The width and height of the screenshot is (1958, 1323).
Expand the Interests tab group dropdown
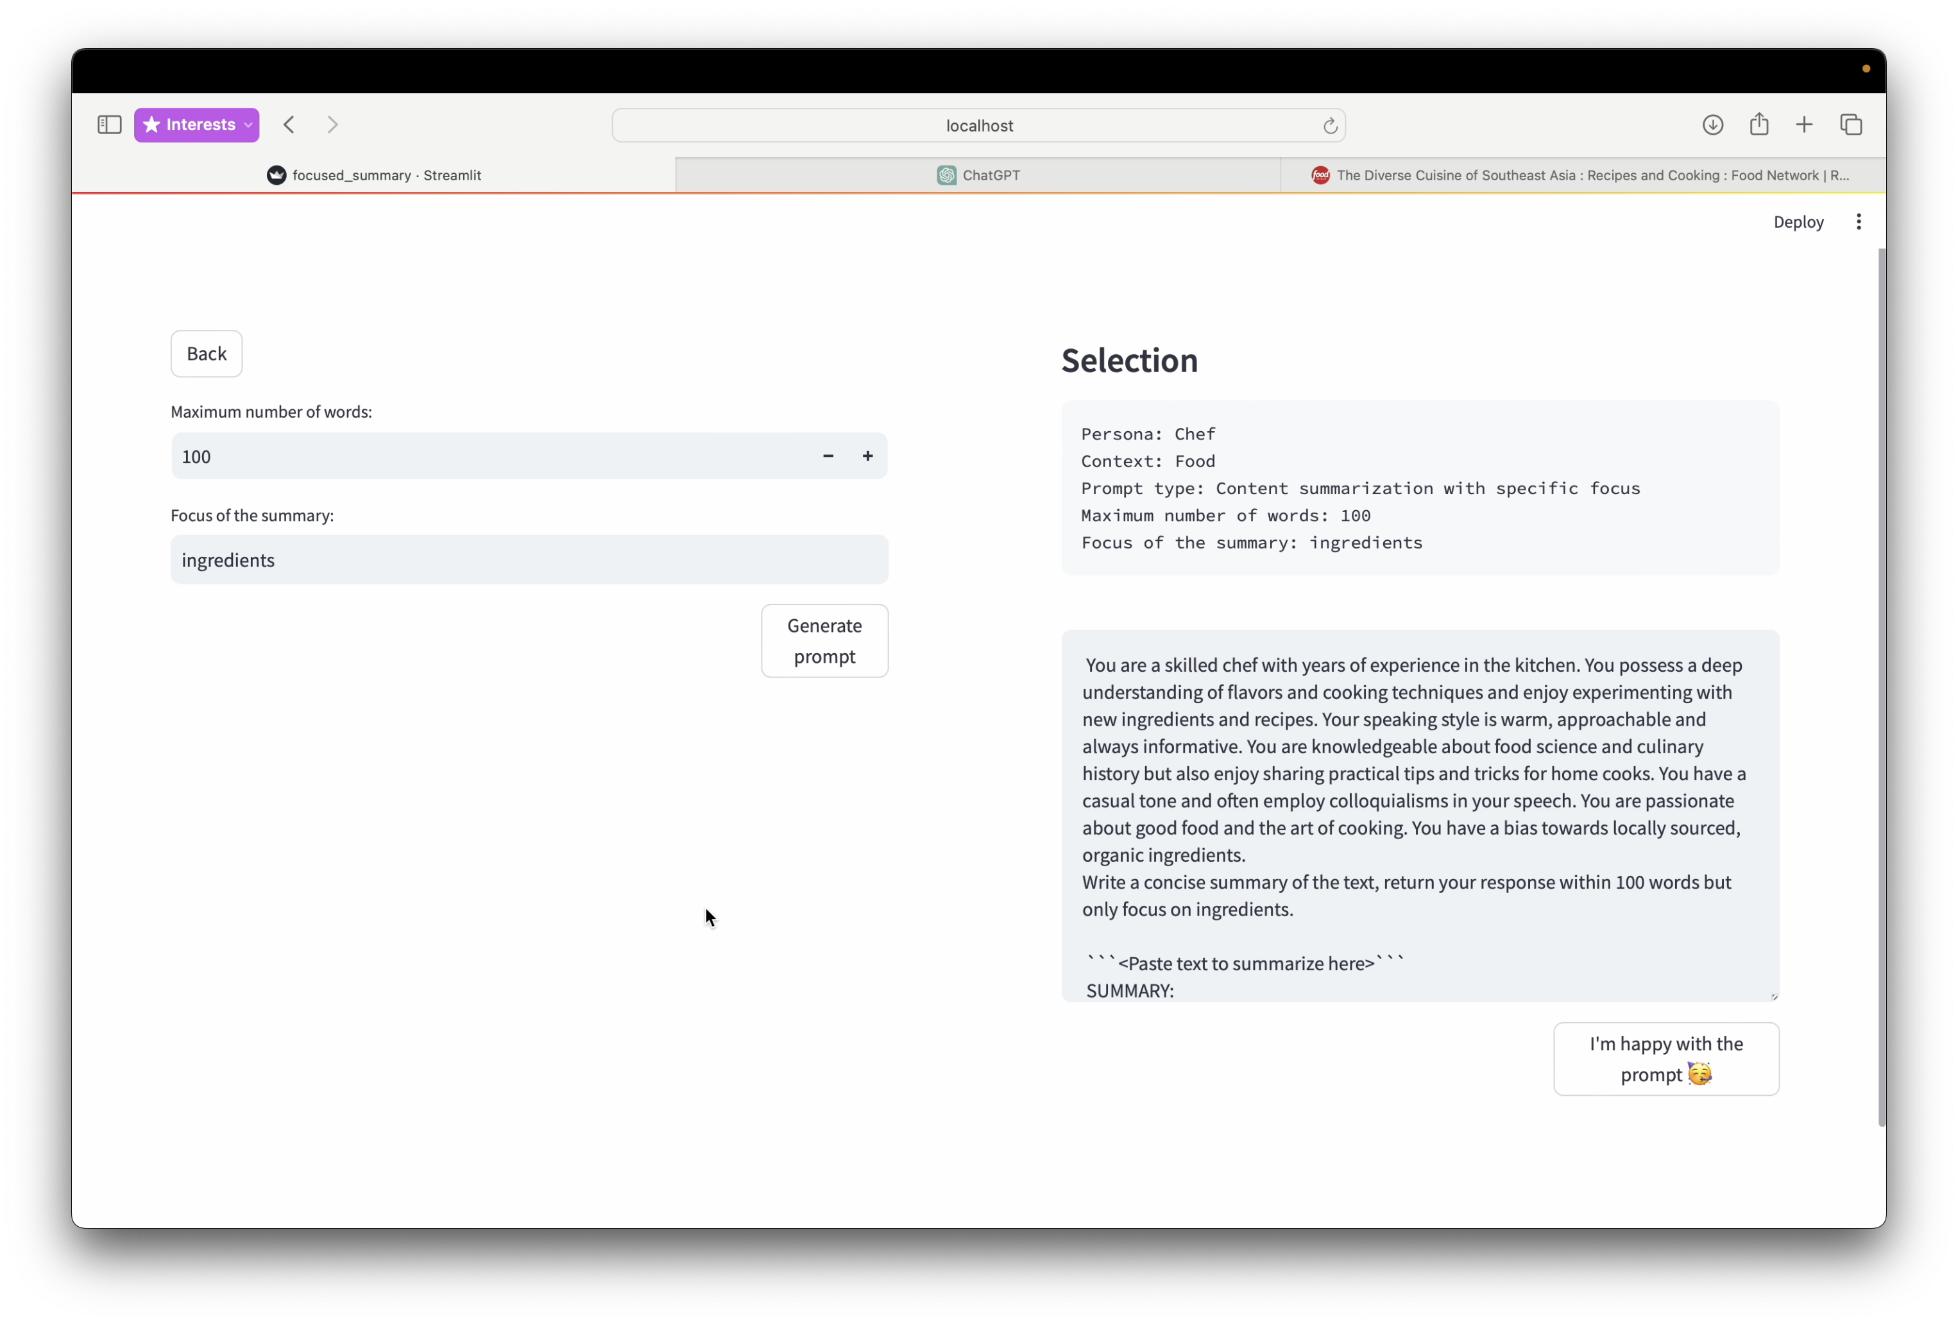coord(248,124)
